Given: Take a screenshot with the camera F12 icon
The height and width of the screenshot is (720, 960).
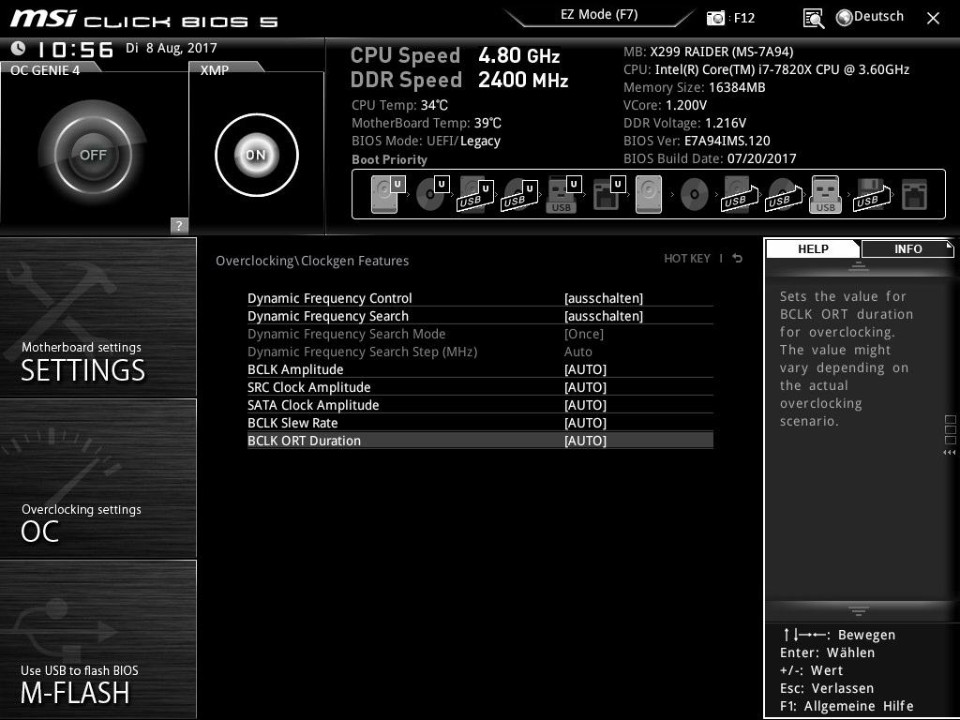Looking at the screenshot, I should [715, 18].
